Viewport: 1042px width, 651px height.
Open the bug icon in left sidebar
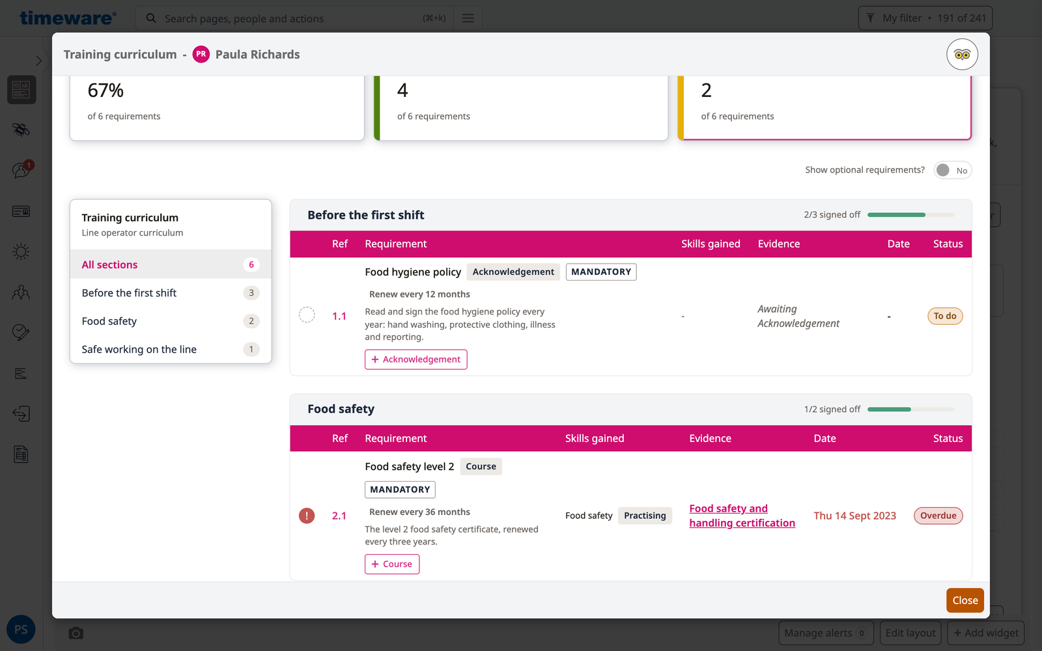pos(21,130)
